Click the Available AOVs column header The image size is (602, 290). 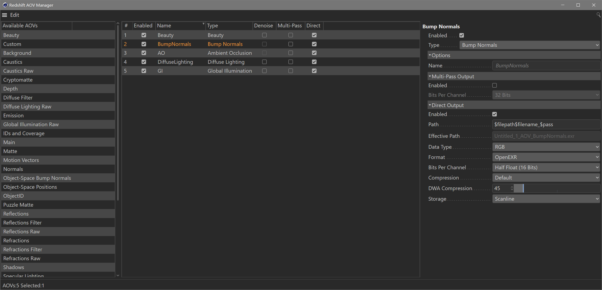(37, 26)
